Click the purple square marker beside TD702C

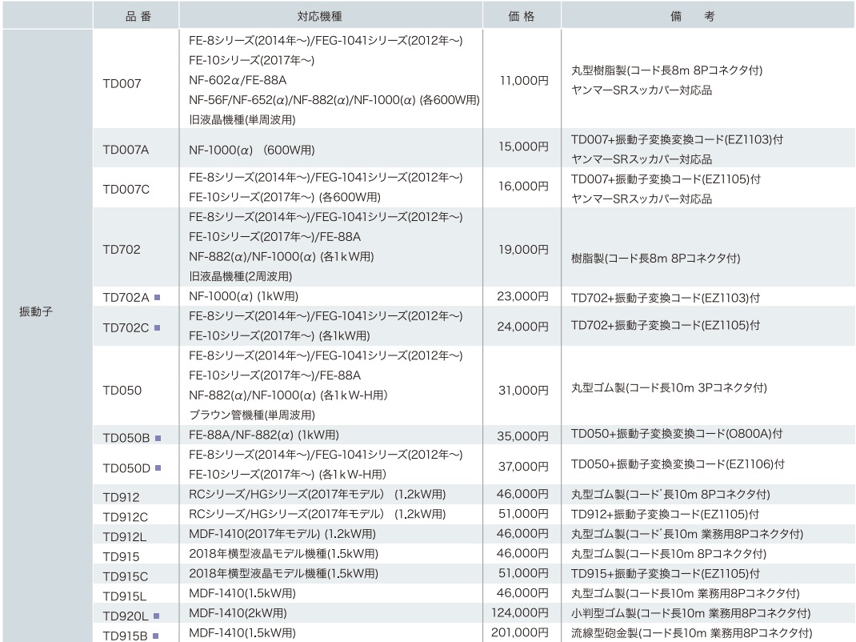click(x=158, y=327)
